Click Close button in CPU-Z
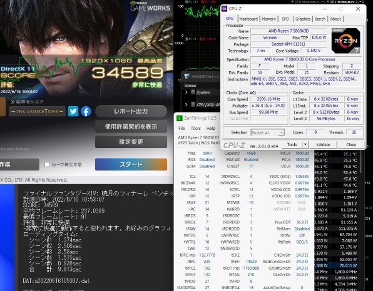 [x=351, y=144]
